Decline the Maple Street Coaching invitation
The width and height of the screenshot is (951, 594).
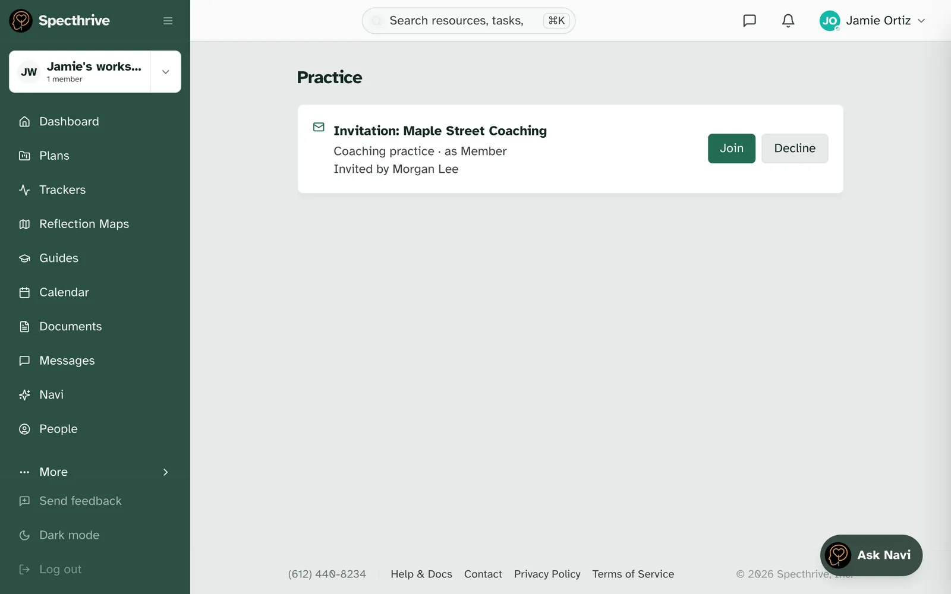795,148
